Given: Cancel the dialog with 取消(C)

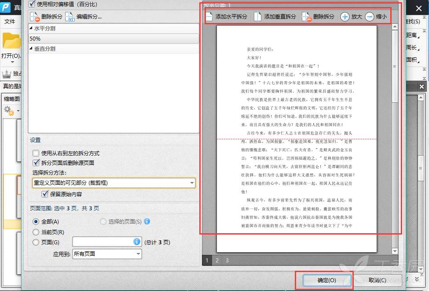Looking at the screenshot, I should 377,280.
